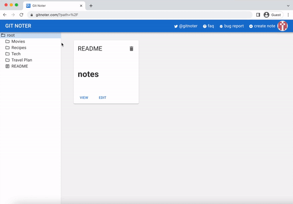Image resolution: width=293 pixels, height=204 pixels.
Task: Toggle the browser side panel icon
Action: [x=258, y=15]
